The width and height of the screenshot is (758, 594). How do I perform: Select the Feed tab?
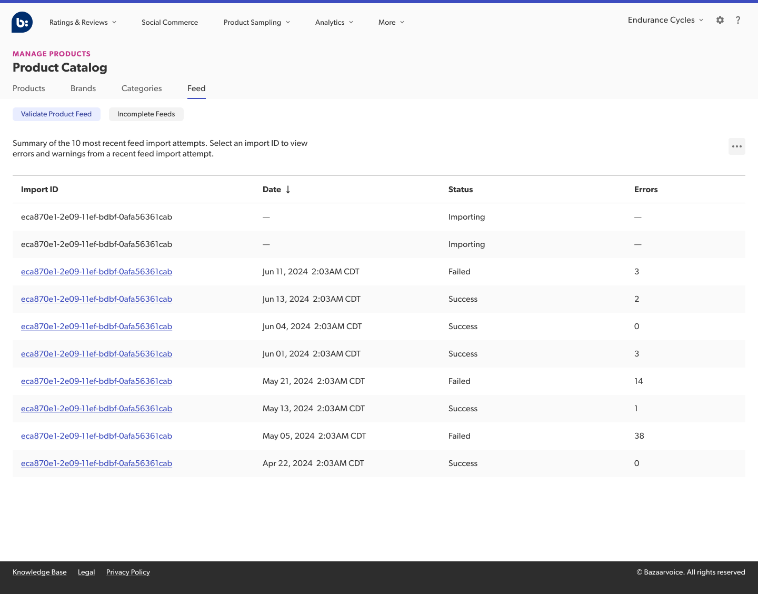pyautogui.click(x=196, y=88)
